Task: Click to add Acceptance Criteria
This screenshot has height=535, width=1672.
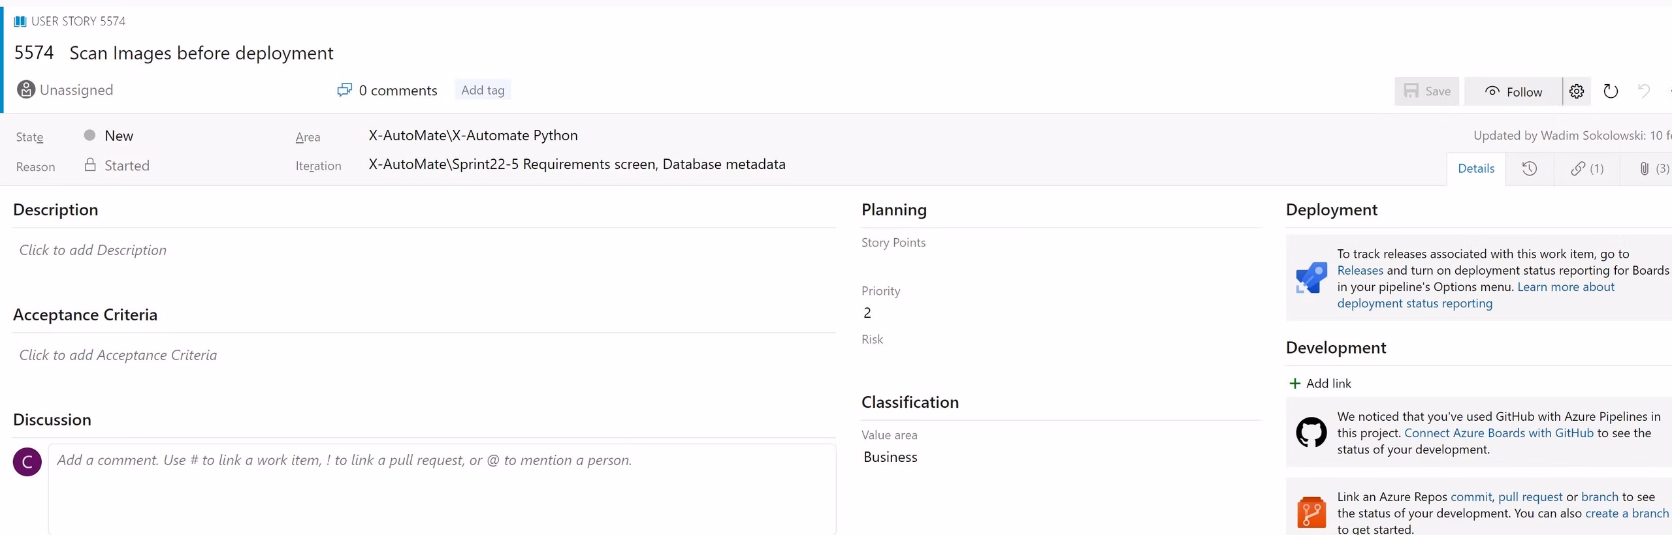Action: (118, 355)
